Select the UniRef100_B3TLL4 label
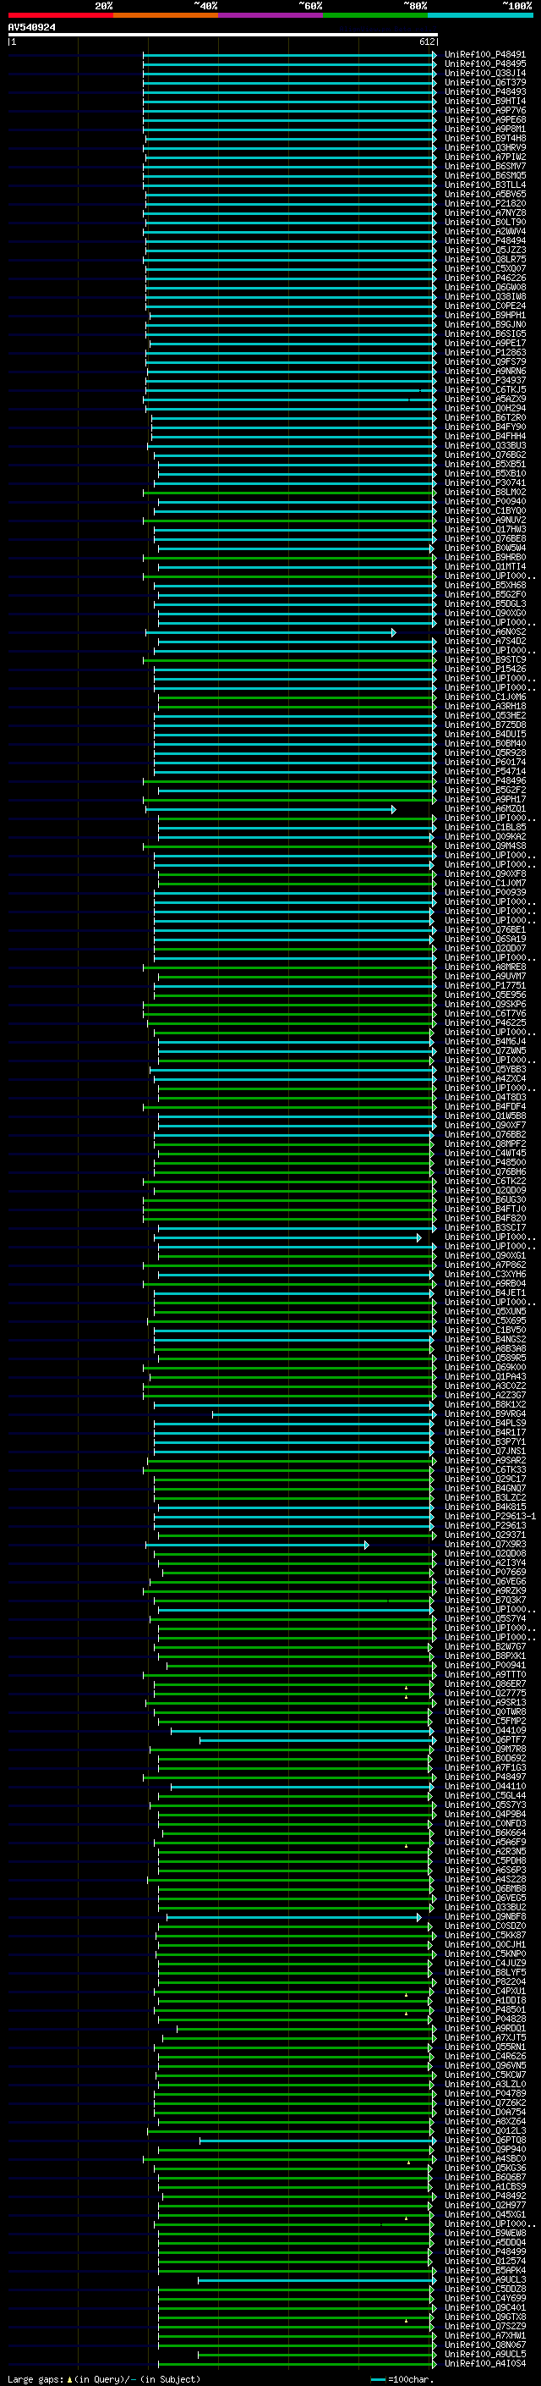The height and width of the screenshot is (2386, 541). coord(484,185)
